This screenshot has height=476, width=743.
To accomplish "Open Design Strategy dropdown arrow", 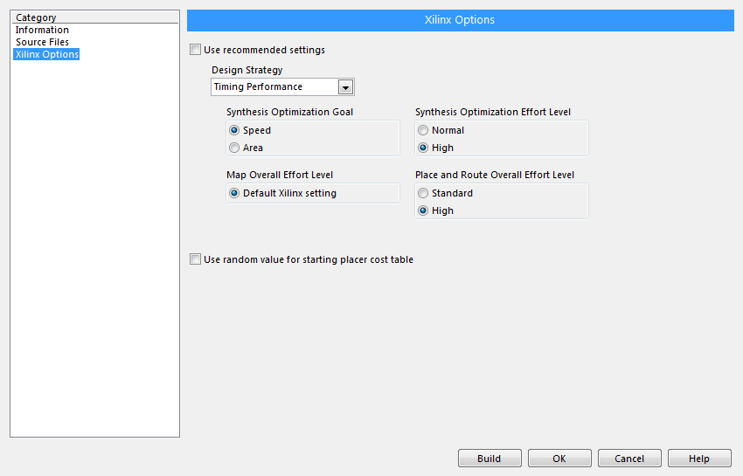I will 345,87.
